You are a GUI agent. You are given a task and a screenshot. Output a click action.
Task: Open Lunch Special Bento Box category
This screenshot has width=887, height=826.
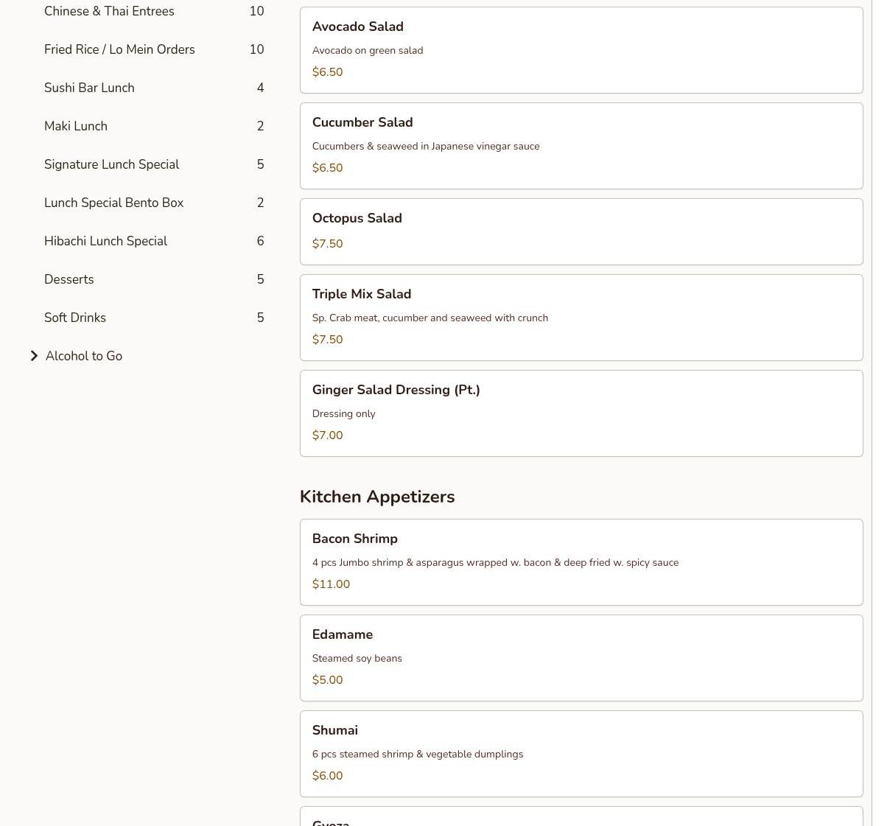pos(113,203)
